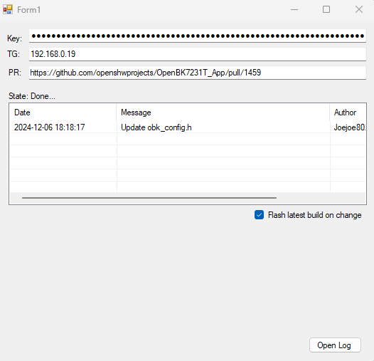Open the log with Open Log button
Screen dimensions: 374x361
point(335,345)
